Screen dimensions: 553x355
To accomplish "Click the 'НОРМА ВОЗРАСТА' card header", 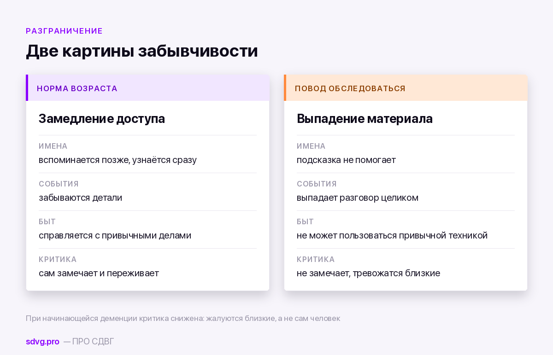I will point(147,88).
